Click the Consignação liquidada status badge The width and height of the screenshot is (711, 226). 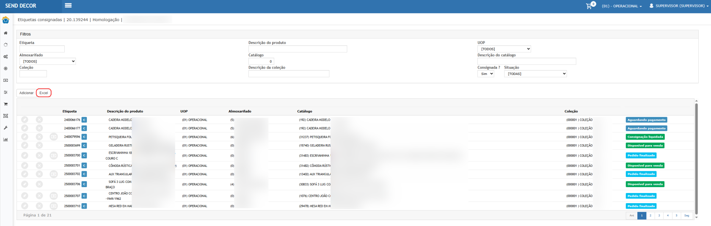pyautogui.click(x=645, y=137)
